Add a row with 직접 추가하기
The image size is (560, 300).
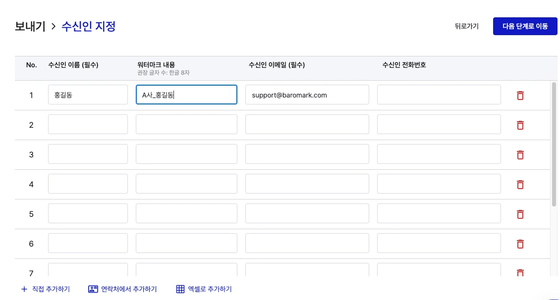coord(46,289)
